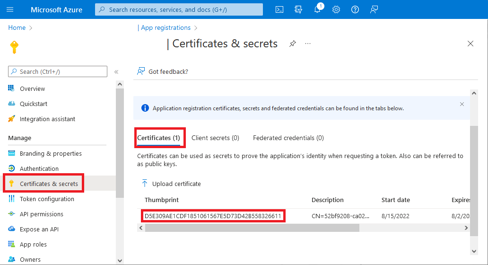Click the Integration assistant rocket icon
The width and height of the screenshot is (488, 265).
[x=11, y=119]
